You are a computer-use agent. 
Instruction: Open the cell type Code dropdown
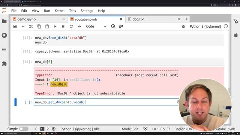pyautogui.click(x=96, y=26)
